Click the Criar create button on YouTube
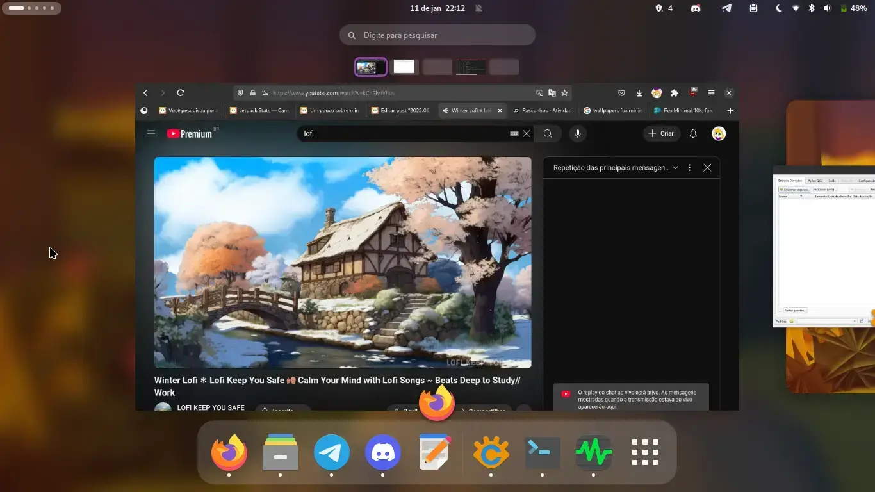The height and width of the screenshot is (492, 875). [x=662, y=133]
